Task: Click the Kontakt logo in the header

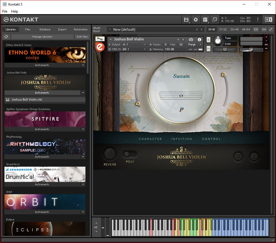Action: [x=21, y=20]
